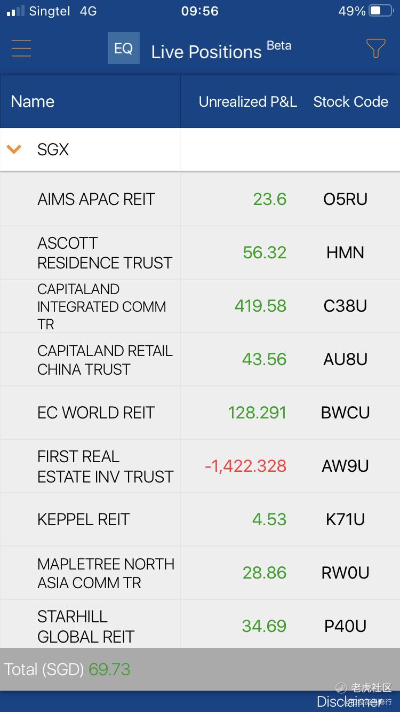Tap the EC WORLD REIT row
The height and width of the screenshot is (712, 400).
pos(96,413)
